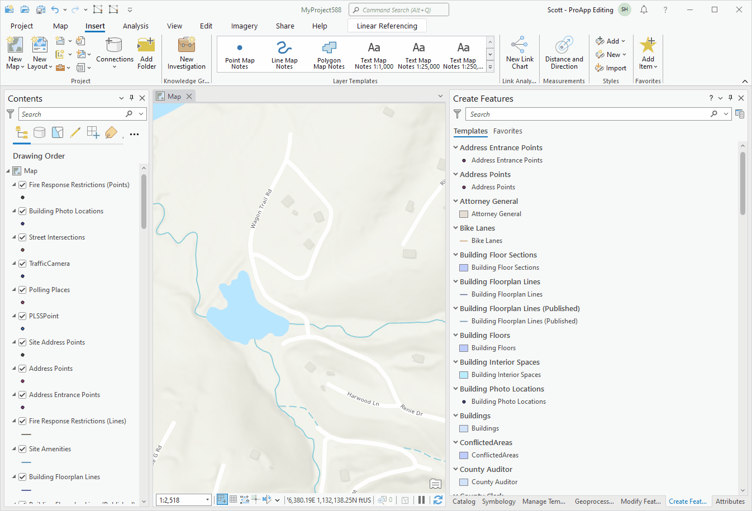Viewport: 752px width, 511px height.
Task: Toggle visibility of Street Intersections layer
Action: (x=22, y=237)
